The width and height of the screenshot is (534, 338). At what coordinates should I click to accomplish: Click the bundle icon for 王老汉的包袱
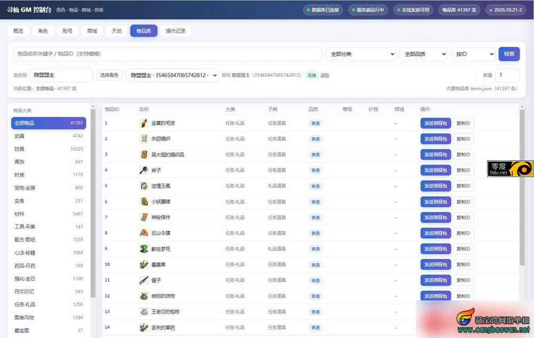coord(144,311)
